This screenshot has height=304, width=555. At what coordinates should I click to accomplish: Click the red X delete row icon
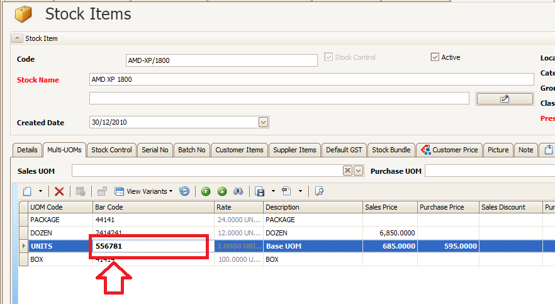59,191
